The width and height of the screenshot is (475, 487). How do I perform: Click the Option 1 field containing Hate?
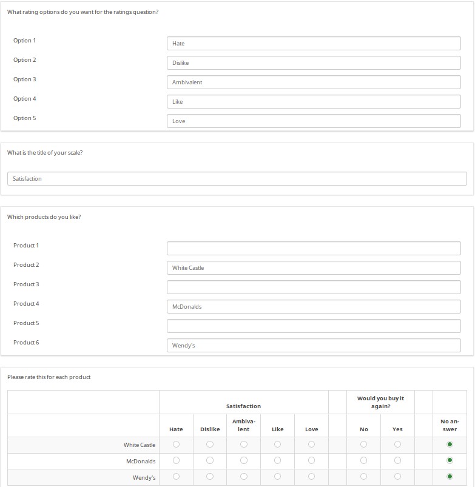click(314, 44)
